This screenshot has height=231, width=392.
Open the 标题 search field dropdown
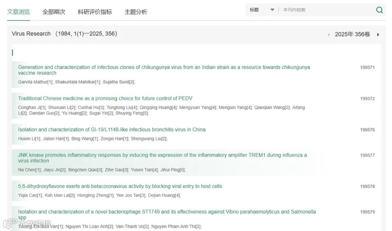tap(262, 10)
